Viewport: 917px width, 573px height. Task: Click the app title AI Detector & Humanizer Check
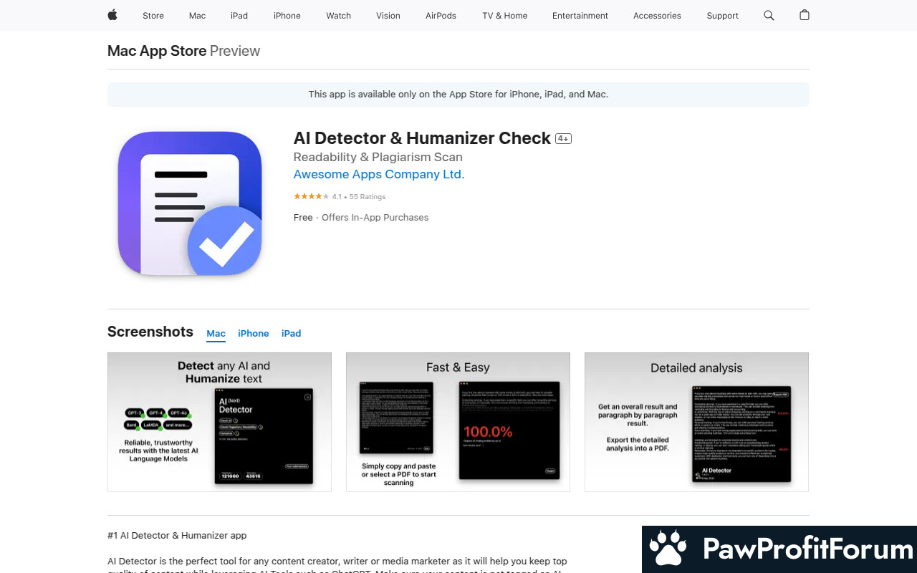pyautogui.click(x=422, y=138)
